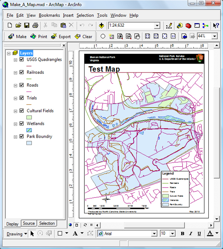Open the ModelBuilder icon
The image size is (223, 249).
pyautogui.click(x=205, y=26)
